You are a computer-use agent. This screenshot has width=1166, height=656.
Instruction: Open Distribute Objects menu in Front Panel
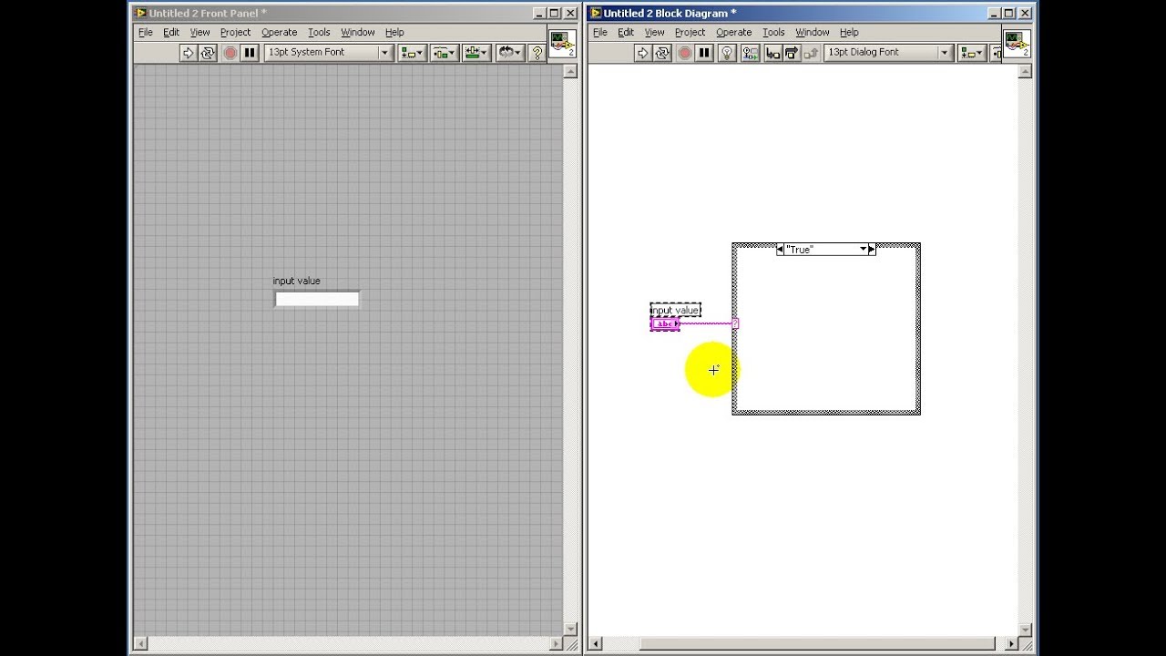coord(444,53)
